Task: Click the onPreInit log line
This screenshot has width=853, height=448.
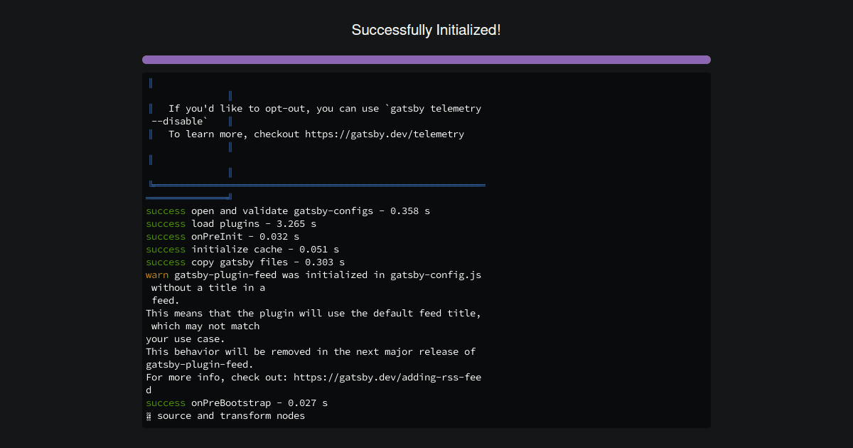Action: click(x=220, y=236)
